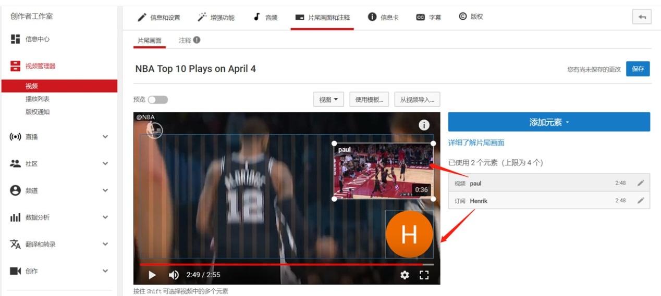Switch to the 增强功能 tab
Screen dimensions: 661x296
pos(216,17)
